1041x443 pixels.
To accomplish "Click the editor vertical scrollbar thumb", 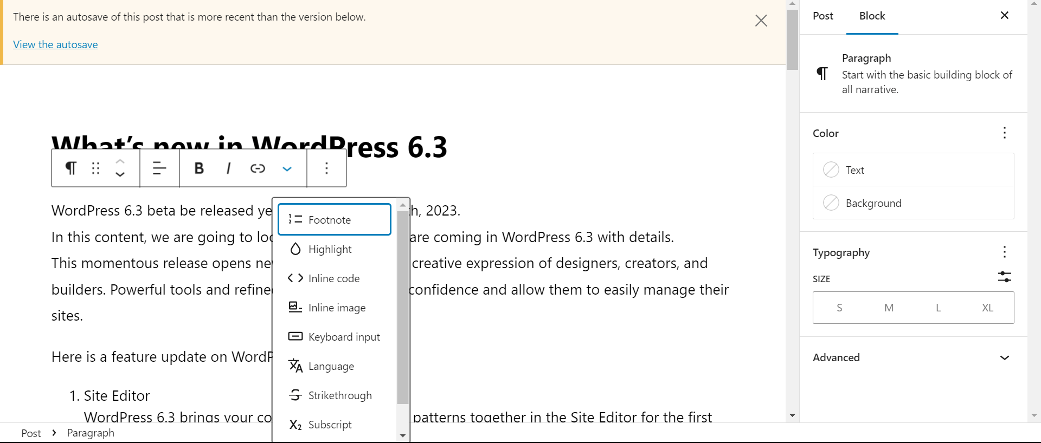I will 792,39.
